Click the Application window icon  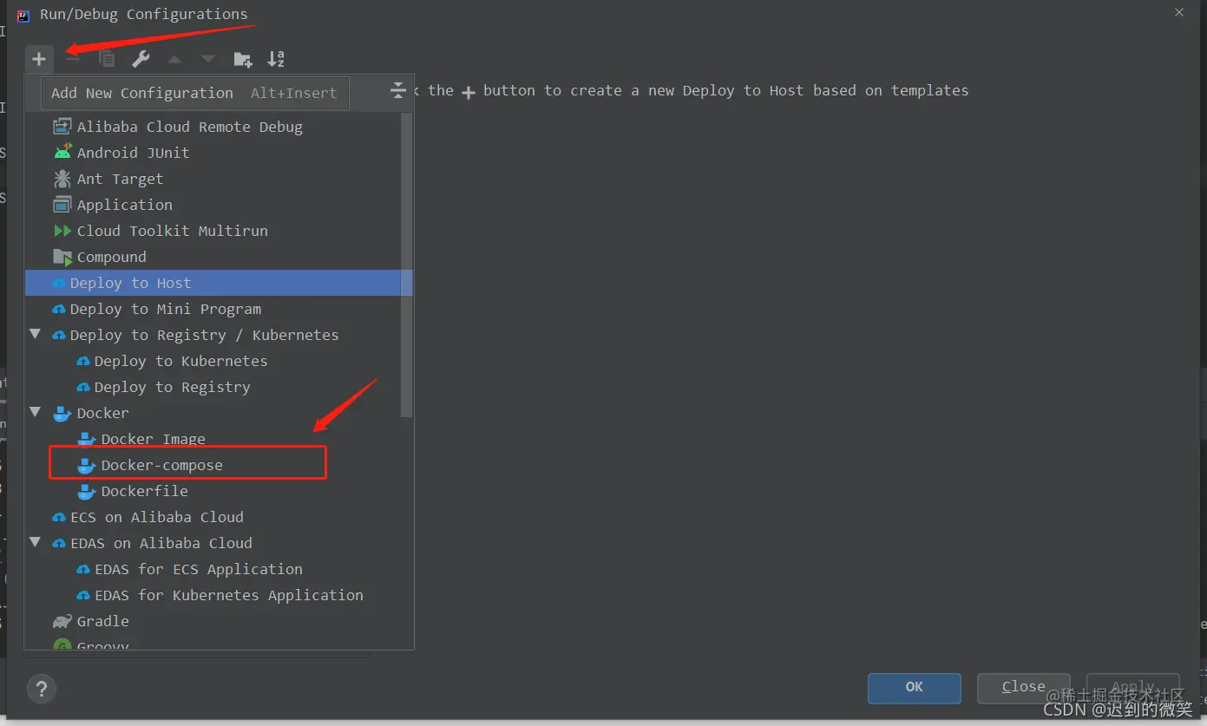pyautogui.click(x=62, y=205)
